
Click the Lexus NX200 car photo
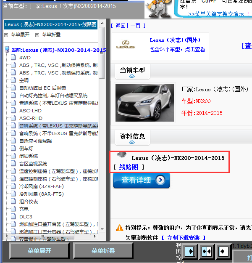coord(145,103)
